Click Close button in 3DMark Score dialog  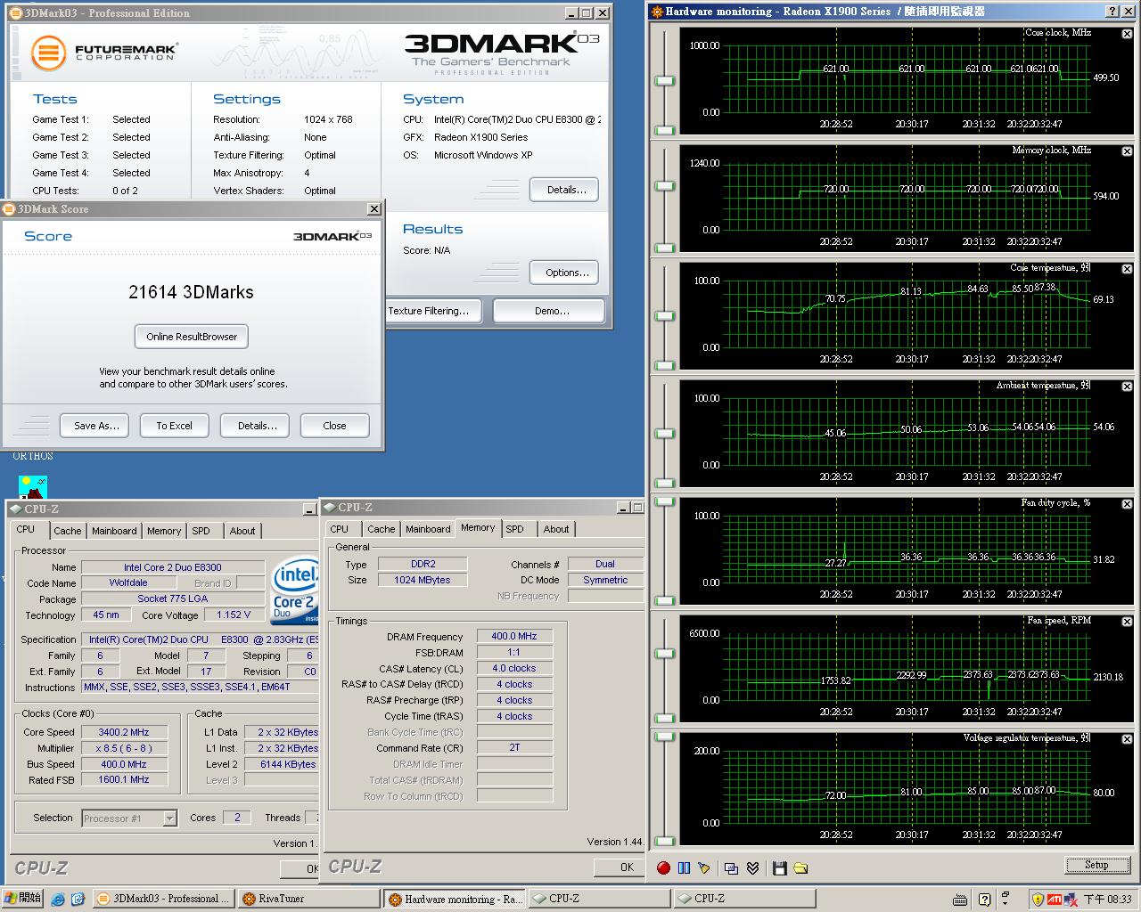tap(334, 426)
